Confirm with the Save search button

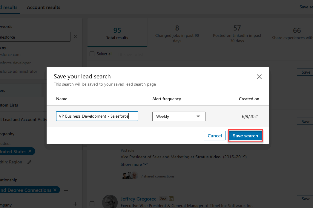[245, 136]
